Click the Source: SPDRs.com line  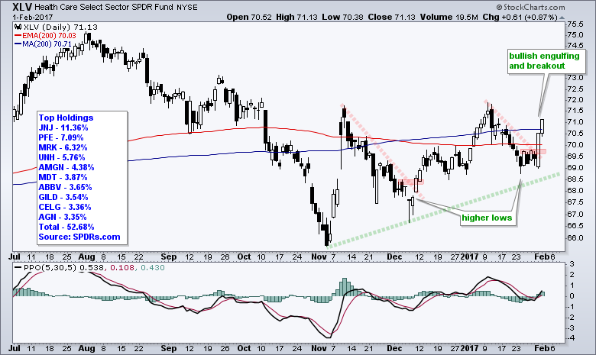[x=79, y=237]
